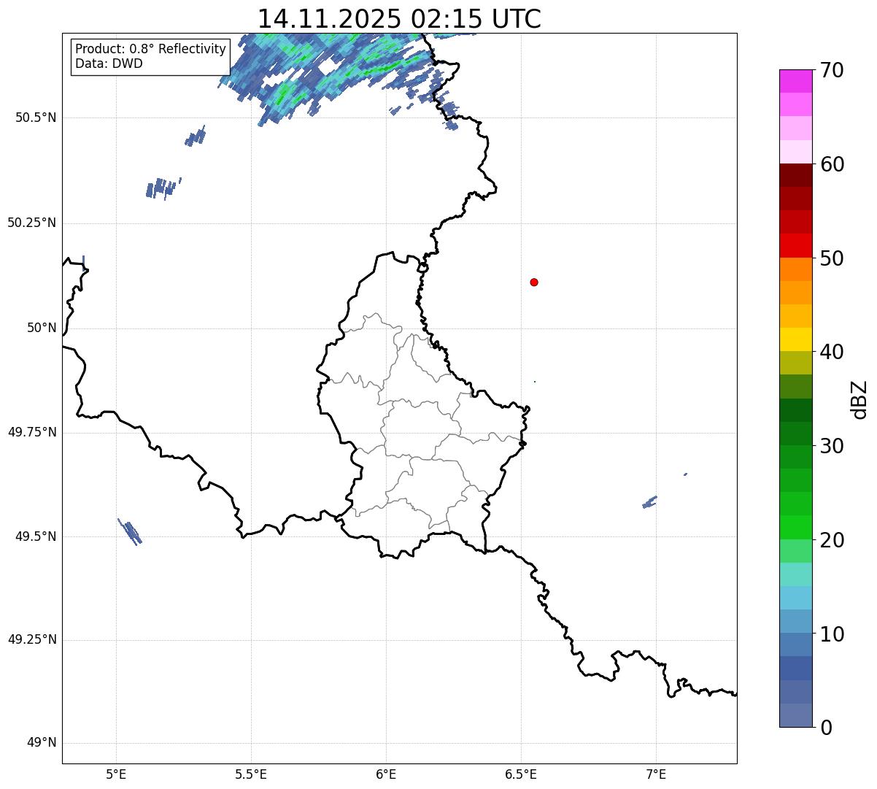This screenshot has height=789, width=877.
Task: Click the colorbar tick label '20'
Action: pyautogui.click(x=832, y=540)
